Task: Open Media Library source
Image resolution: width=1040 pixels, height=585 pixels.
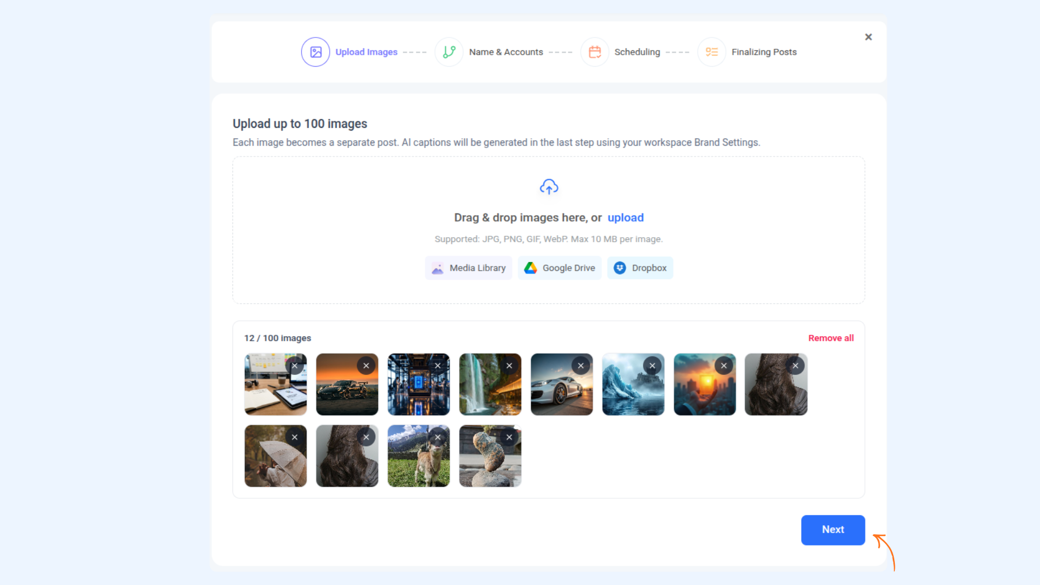Action: point(469,268)
